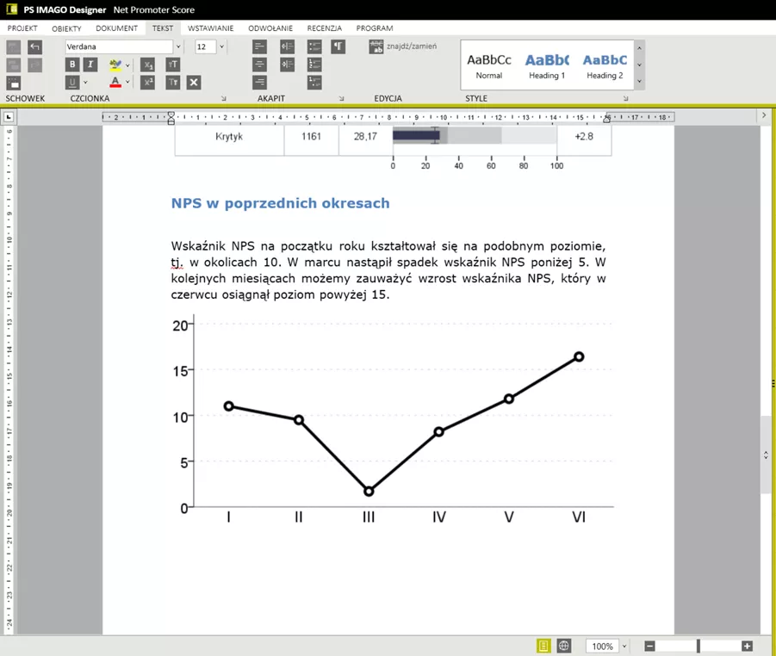Open the zoom percentage dropdown
This screenshot has height=656, width=776.
point(624,646)
